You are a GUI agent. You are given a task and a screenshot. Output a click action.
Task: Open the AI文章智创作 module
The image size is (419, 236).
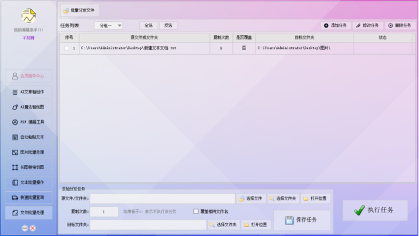point(28,92)
